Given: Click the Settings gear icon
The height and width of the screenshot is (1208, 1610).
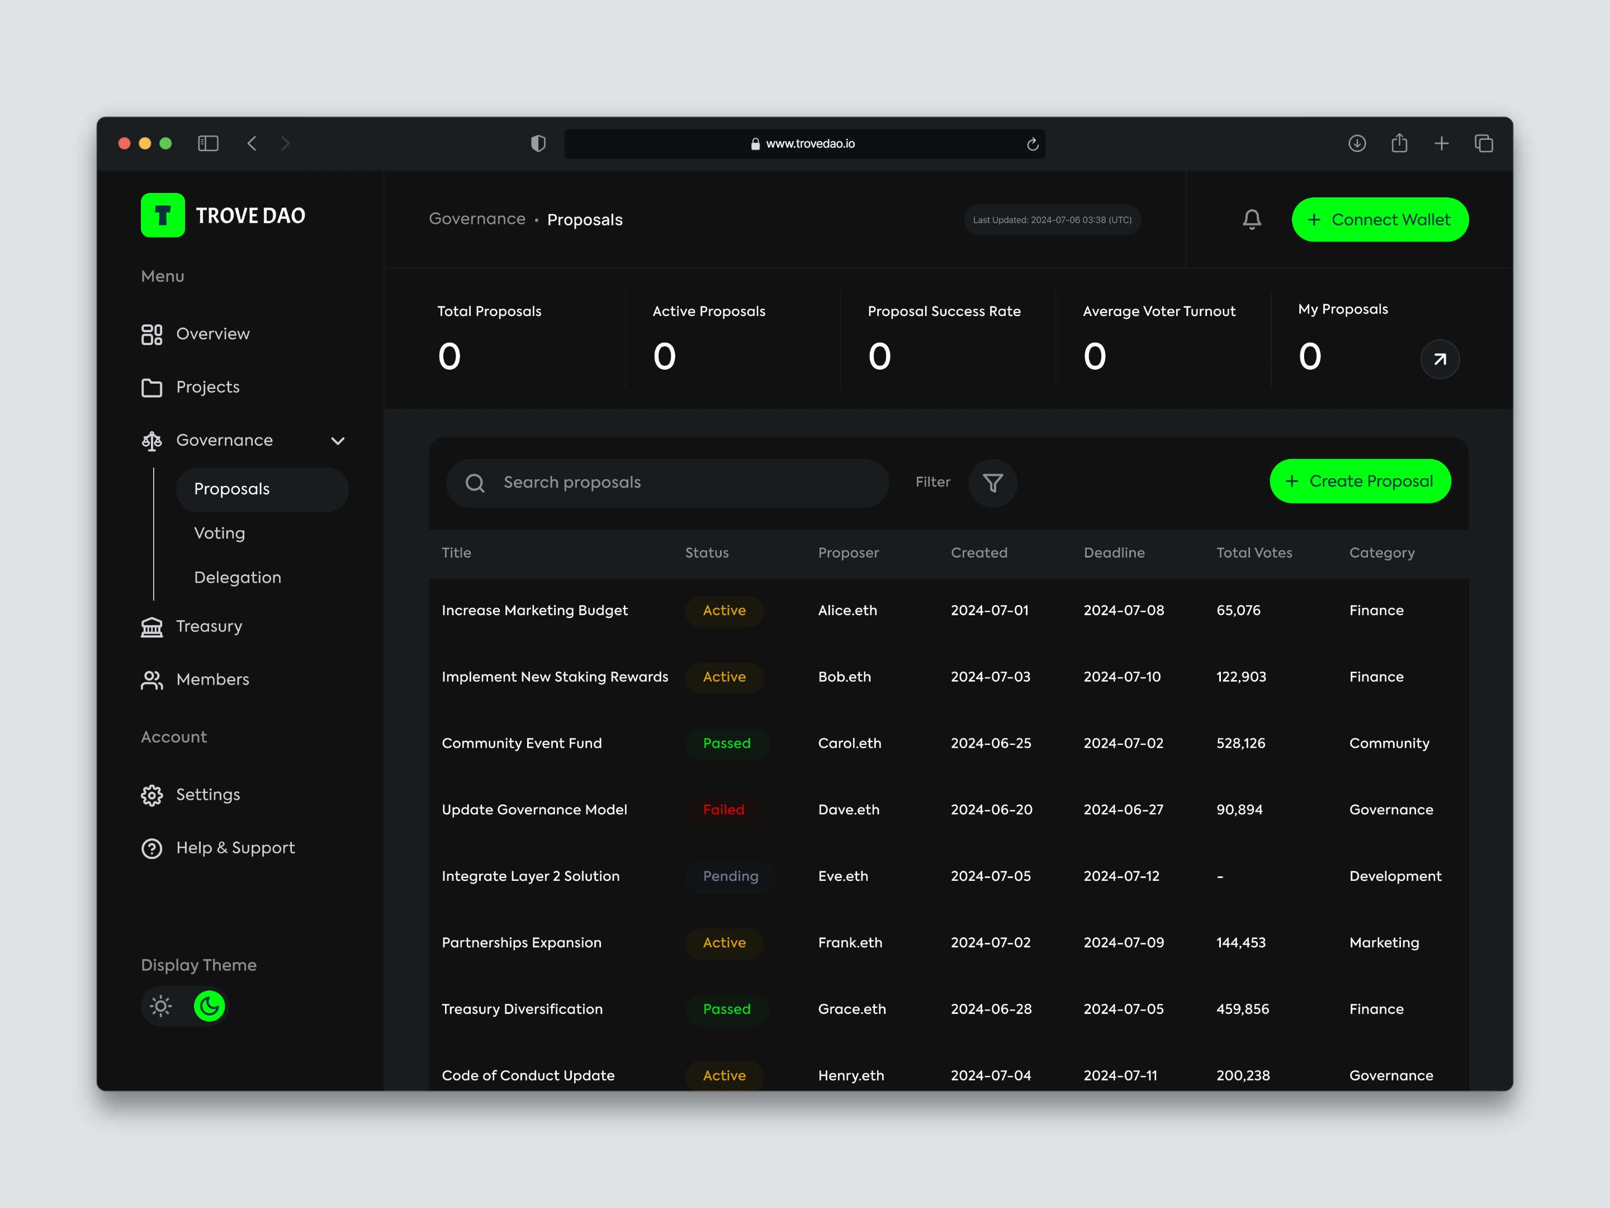Looking at the screenshot, I should [151, 795].
